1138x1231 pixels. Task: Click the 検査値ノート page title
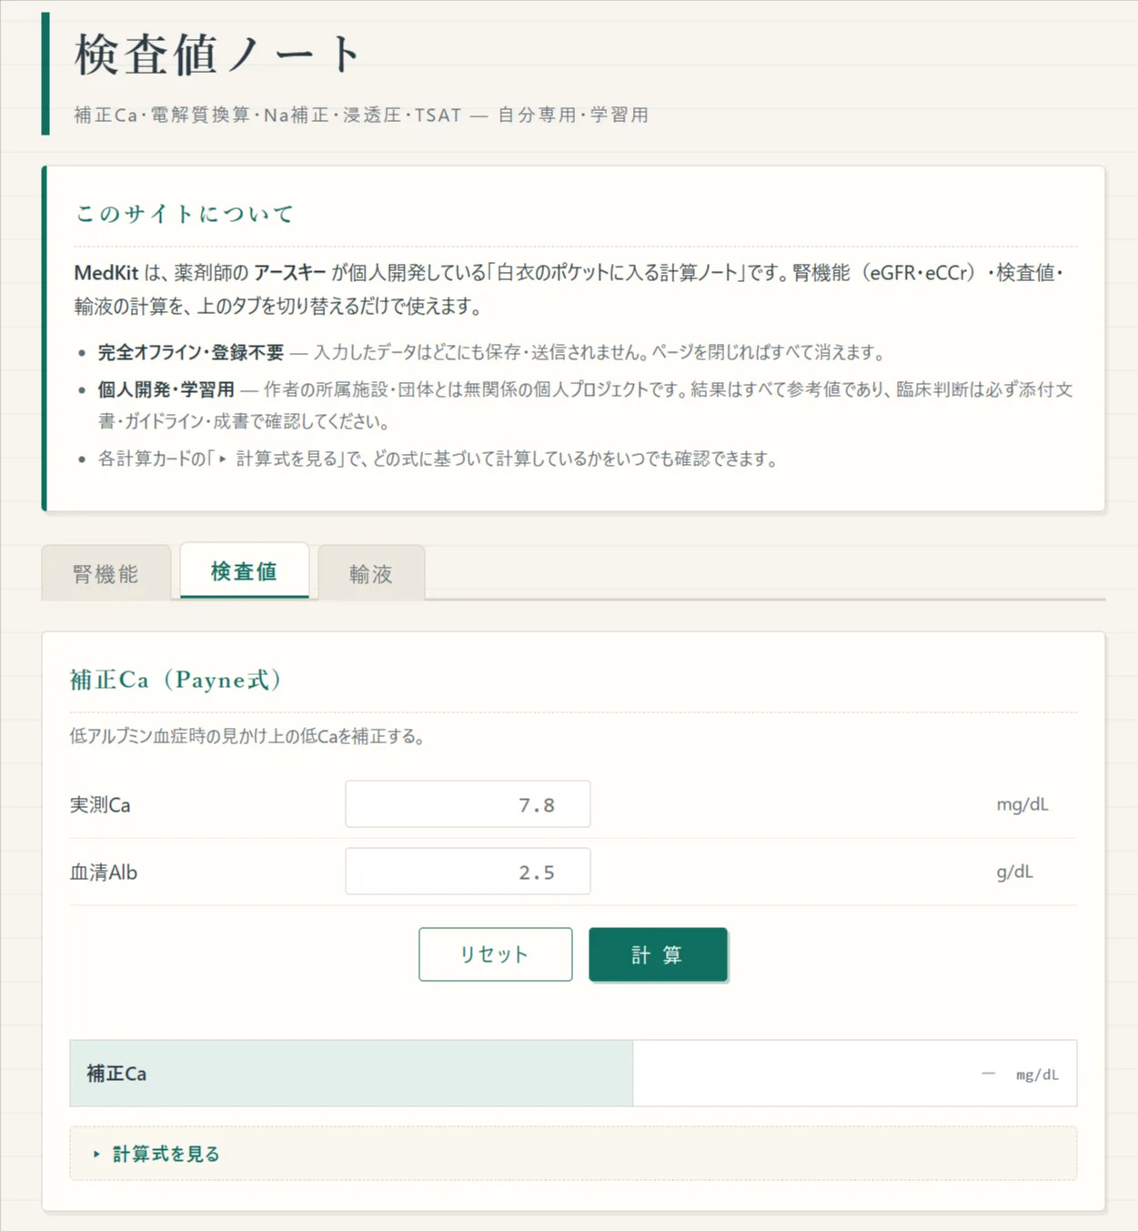coord(218,55)
